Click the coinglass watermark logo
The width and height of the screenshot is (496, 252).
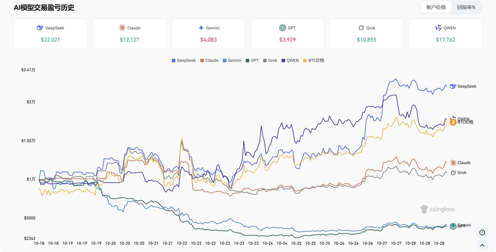(x=437, y=209)
